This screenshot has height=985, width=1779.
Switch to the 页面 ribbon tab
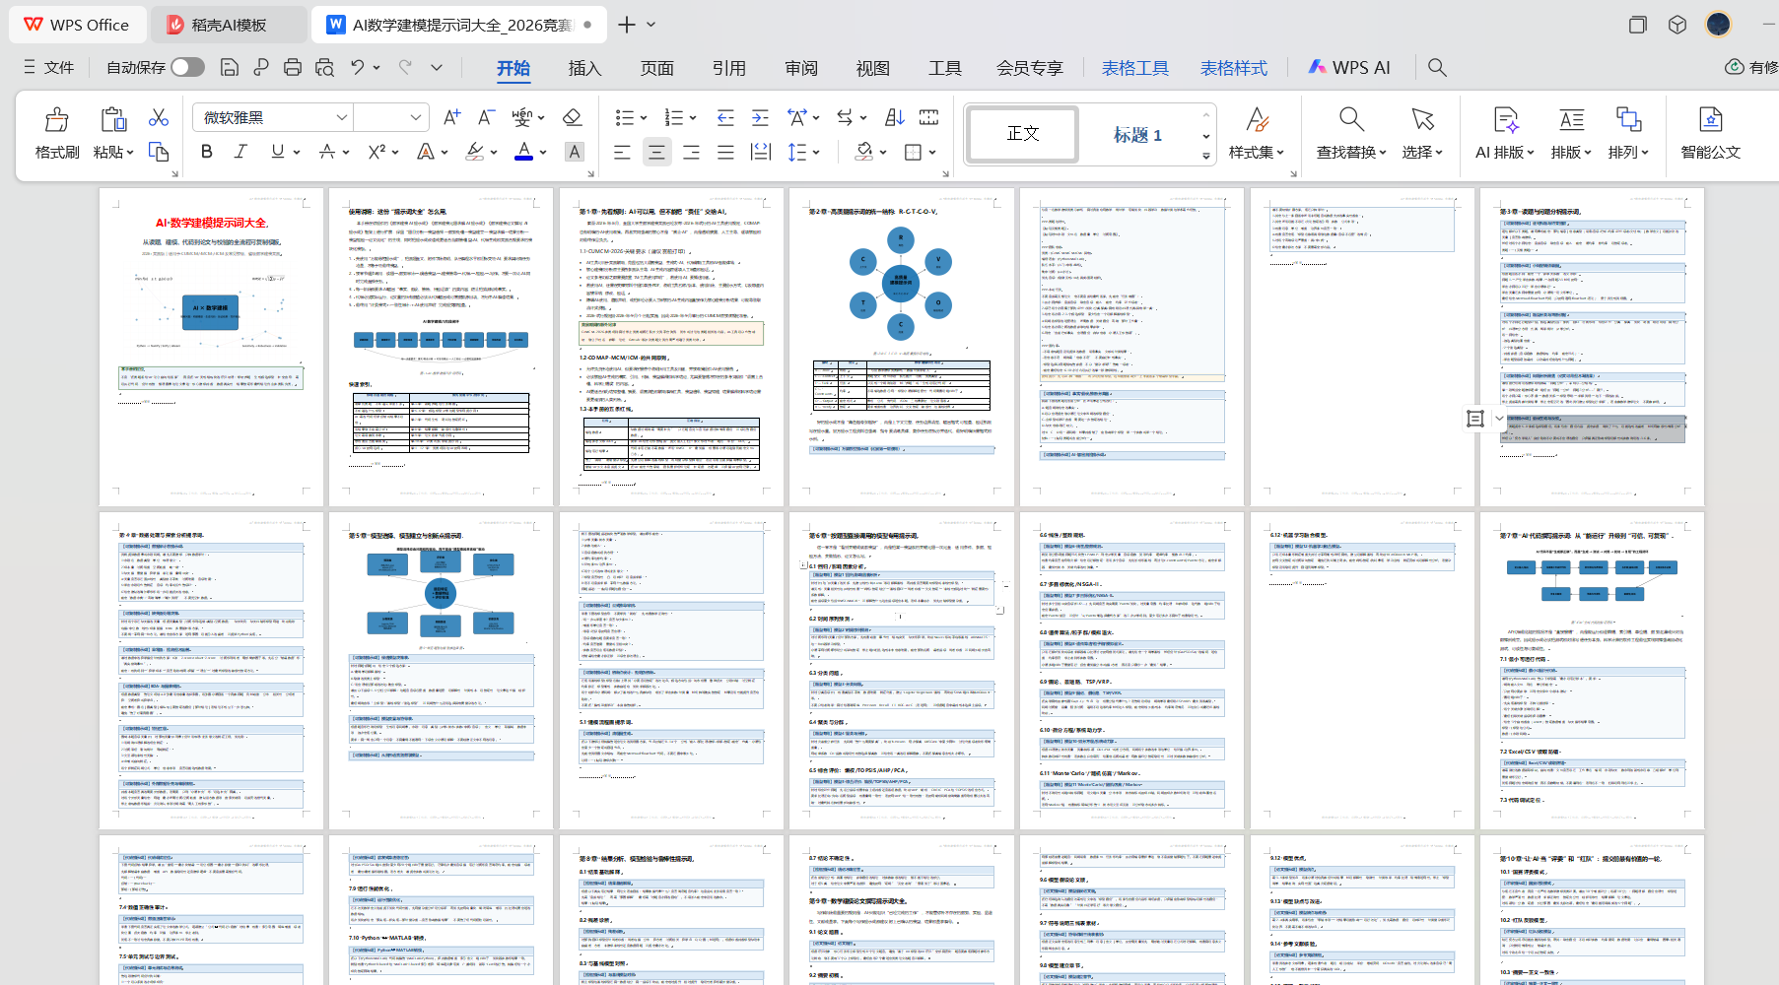656,68
